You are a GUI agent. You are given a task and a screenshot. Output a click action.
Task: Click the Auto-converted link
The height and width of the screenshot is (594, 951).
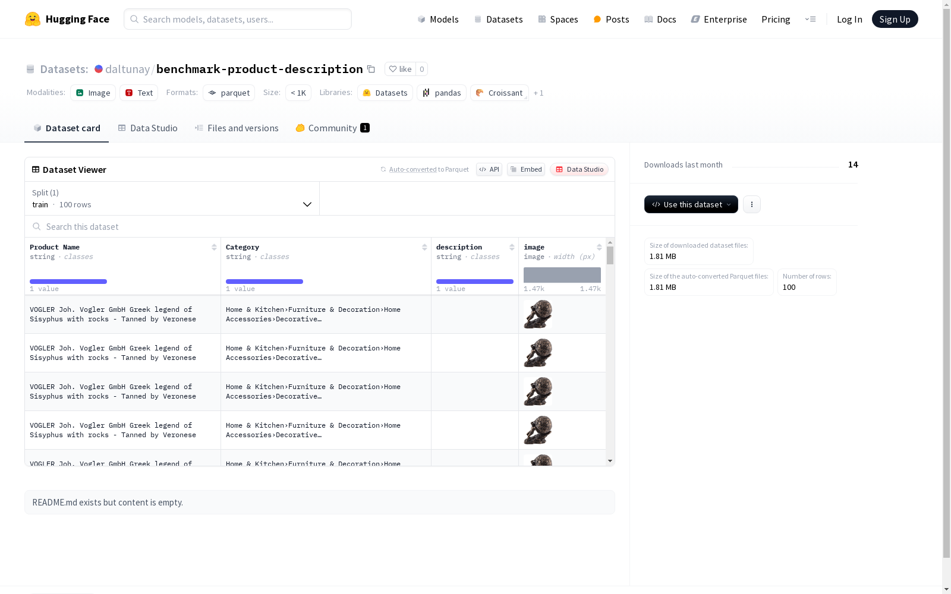pos(412,169)
